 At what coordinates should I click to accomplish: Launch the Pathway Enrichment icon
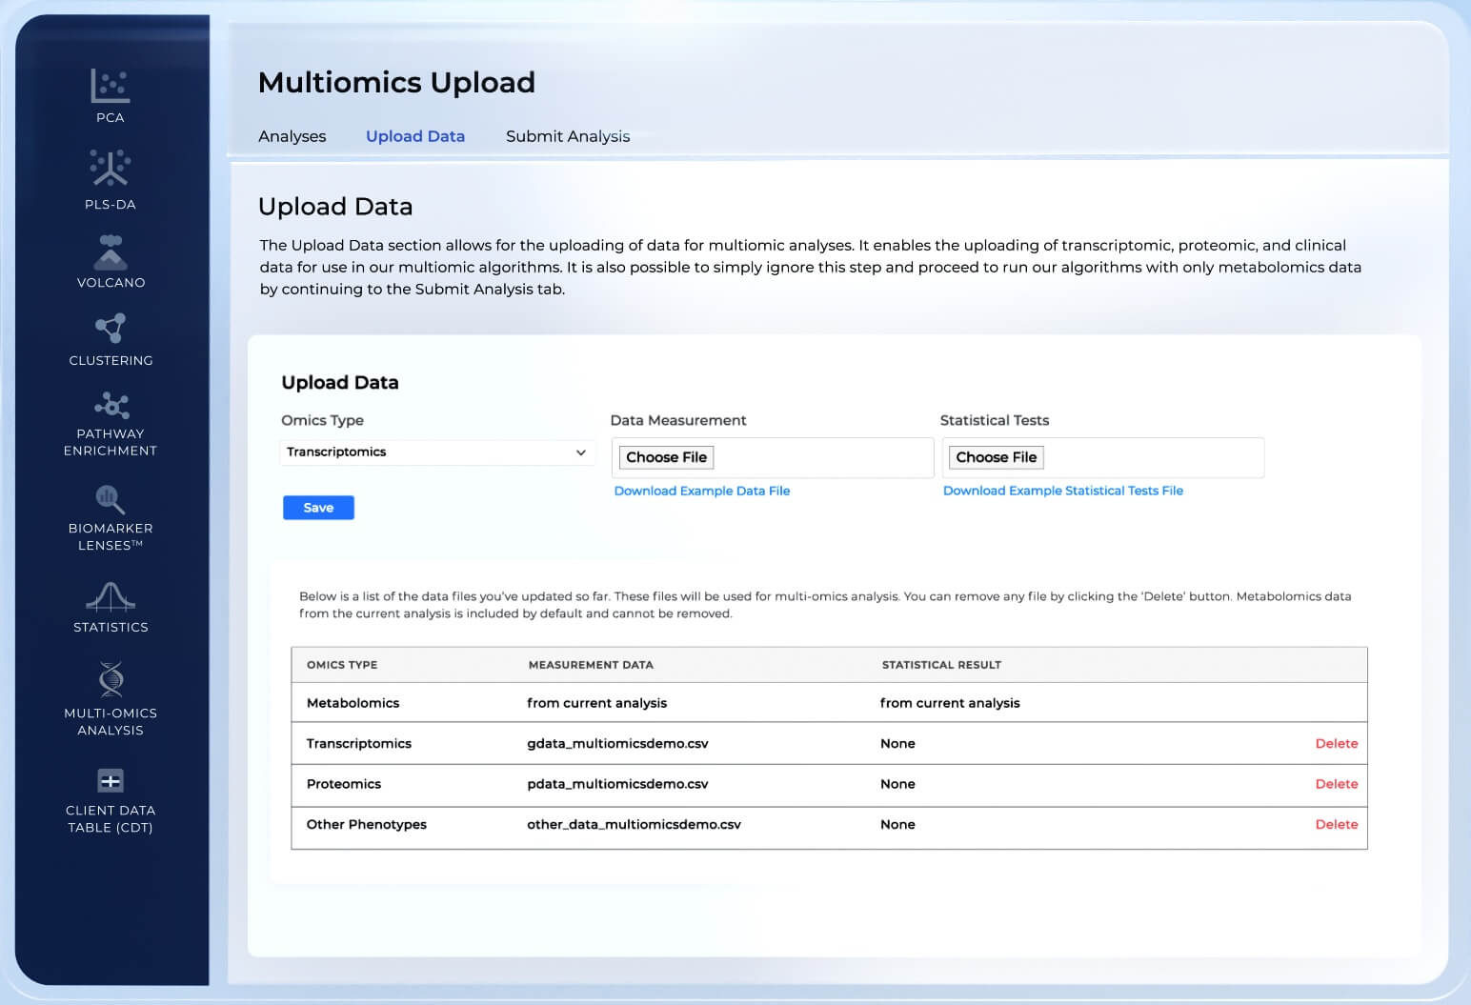[111, 405]
